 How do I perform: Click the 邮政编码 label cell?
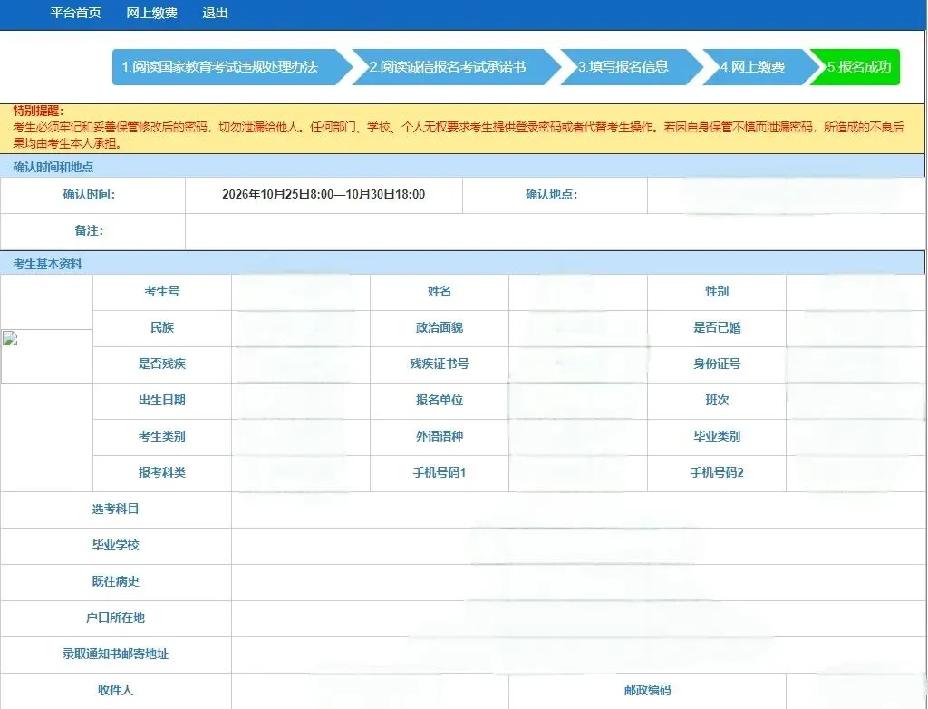tap(647, 691)
